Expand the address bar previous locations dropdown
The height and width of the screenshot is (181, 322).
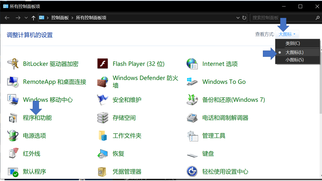click(238, 18)
